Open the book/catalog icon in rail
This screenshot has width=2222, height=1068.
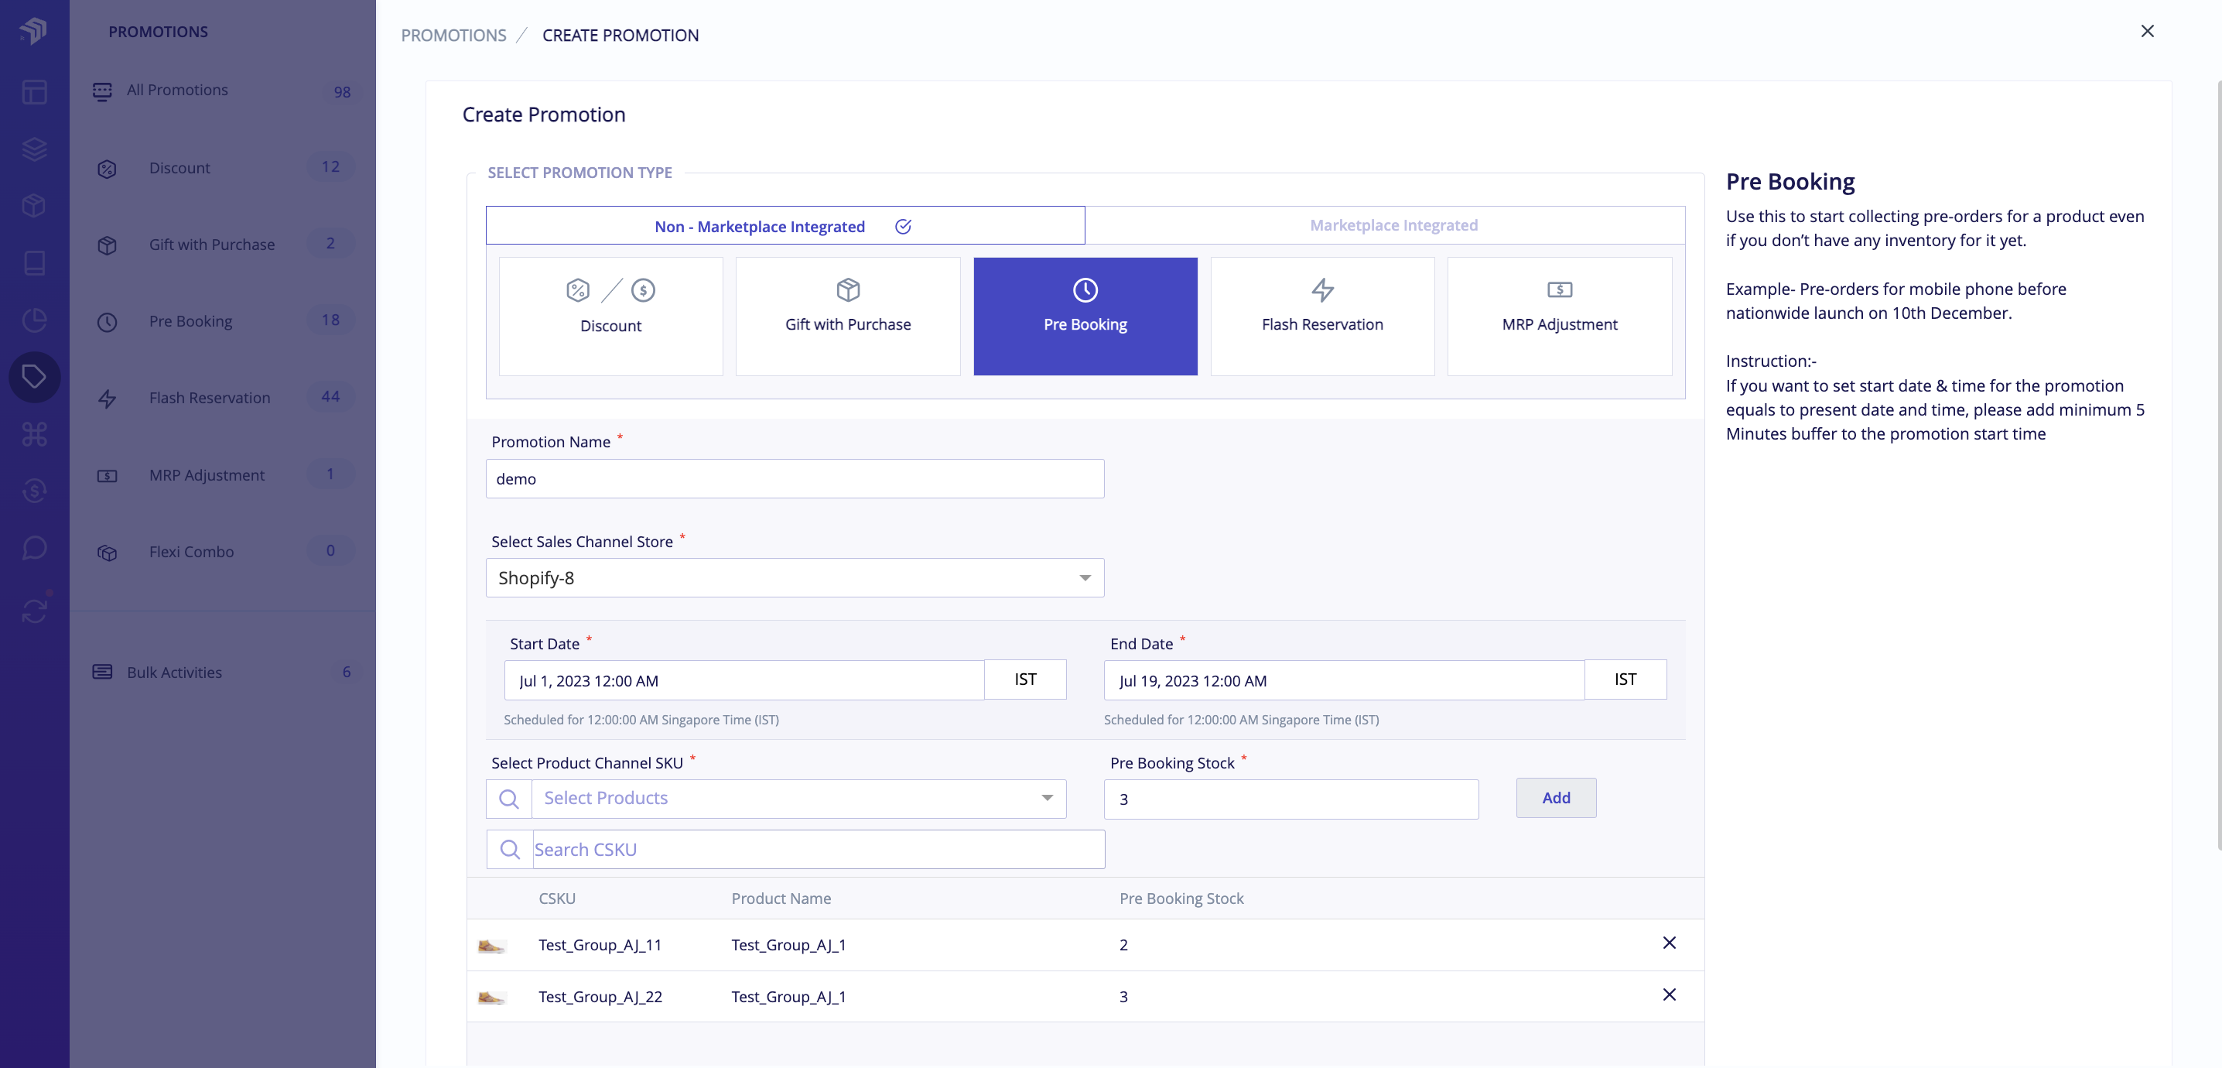pyautogui.click(x=33, y=263)
